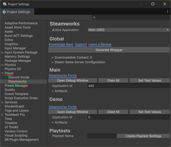Screen dimensions: 171x147
Task: Select Editor settings
Action: (9, 40)
